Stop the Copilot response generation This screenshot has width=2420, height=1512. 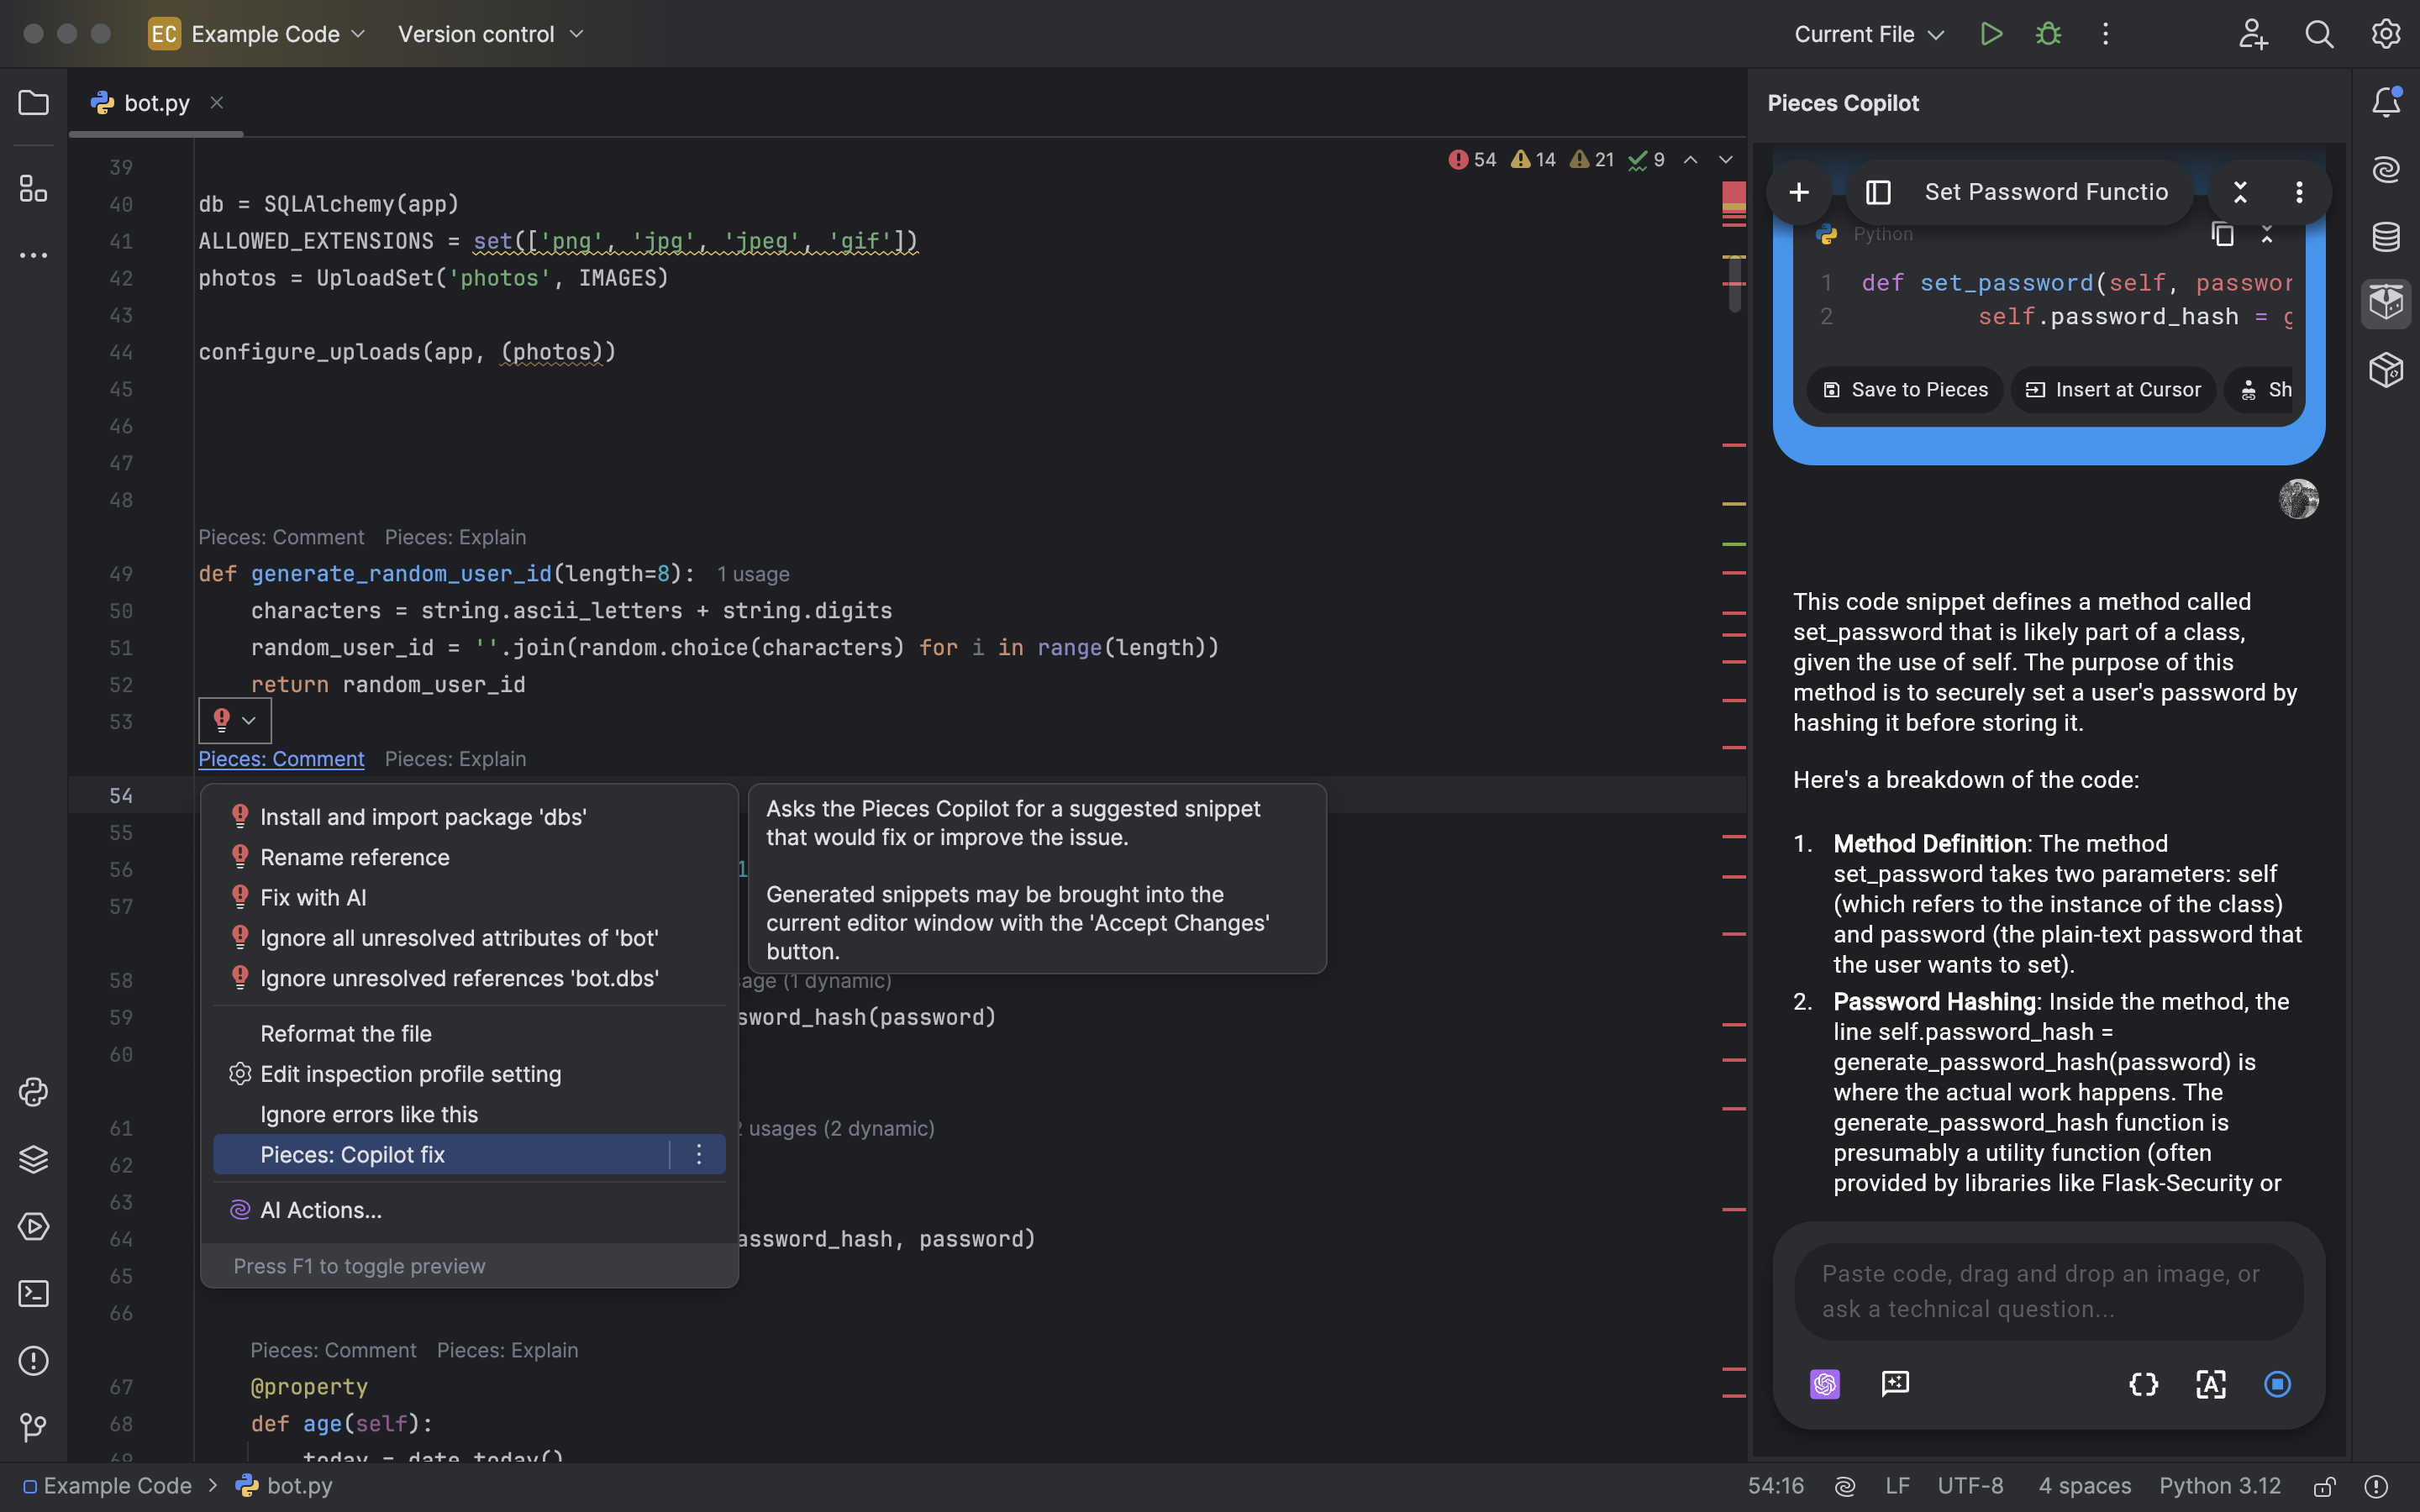(2277, 1384)
